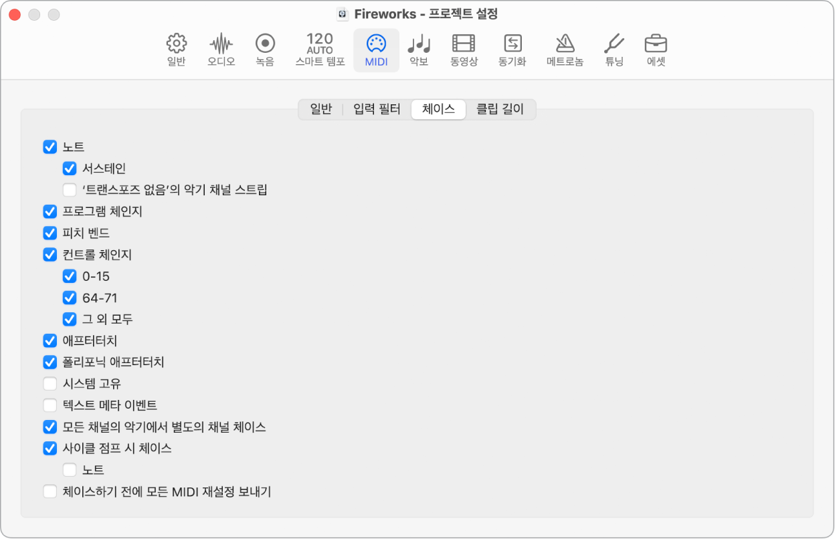Click the document icon in title bar

coord(343,14)
